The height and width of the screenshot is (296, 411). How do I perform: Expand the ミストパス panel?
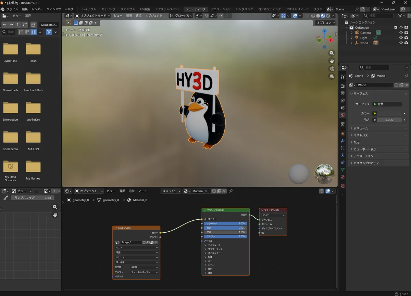(361, 135)
